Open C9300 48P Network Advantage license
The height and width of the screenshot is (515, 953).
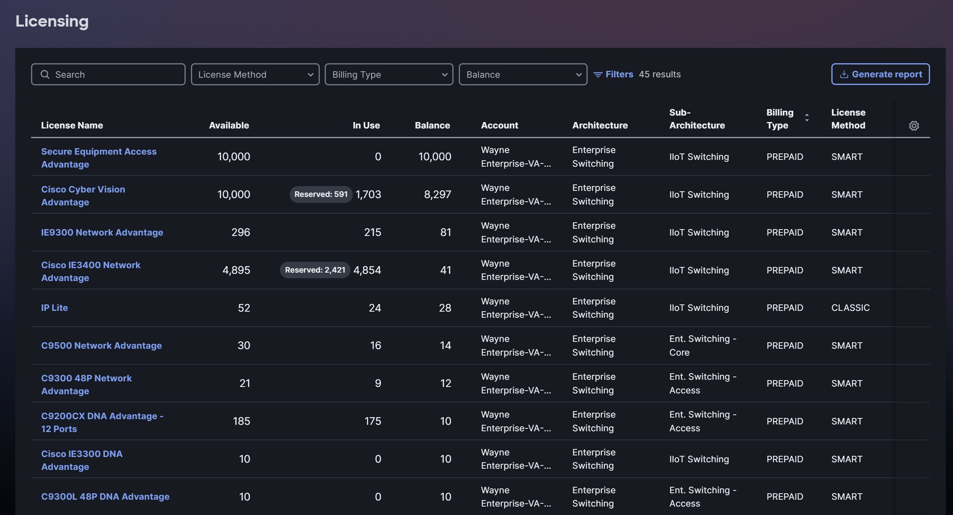click(x=86, y=385)
